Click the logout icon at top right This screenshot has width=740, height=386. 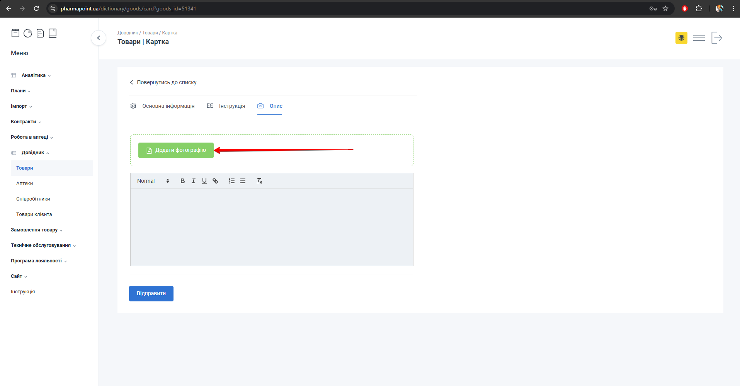(716, 38)
